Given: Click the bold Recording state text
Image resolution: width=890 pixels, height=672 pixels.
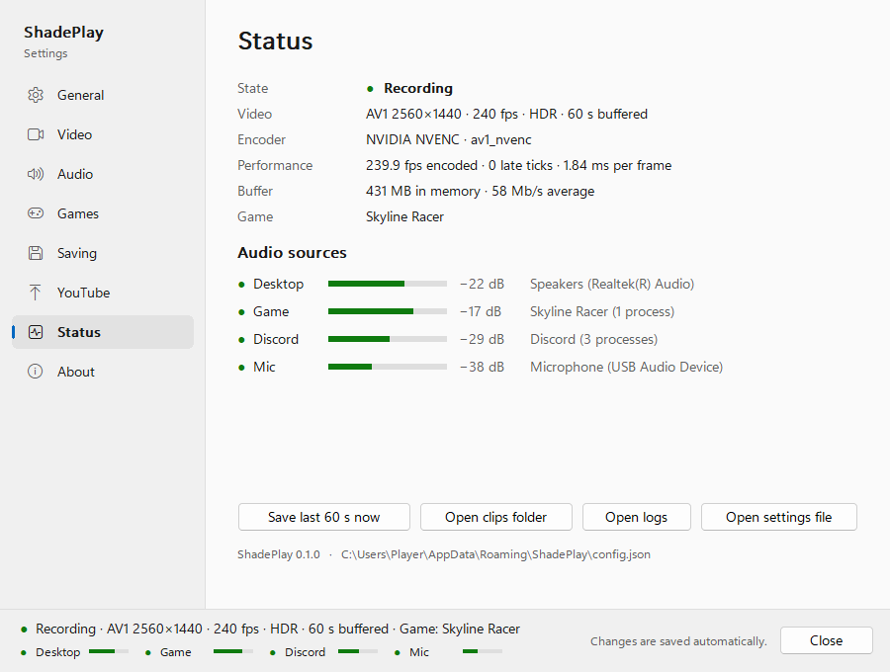Looking at the screenshot, I should pyautogui.click(x=418, y=89).
